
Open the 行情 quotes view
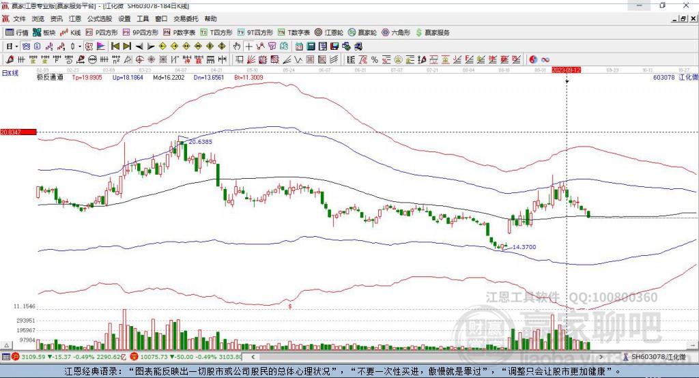(x=16, y=33)
